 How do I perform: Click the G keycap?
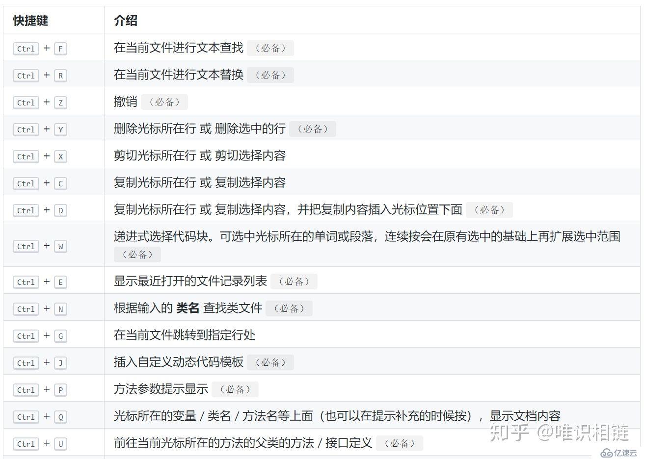point(60,336)
